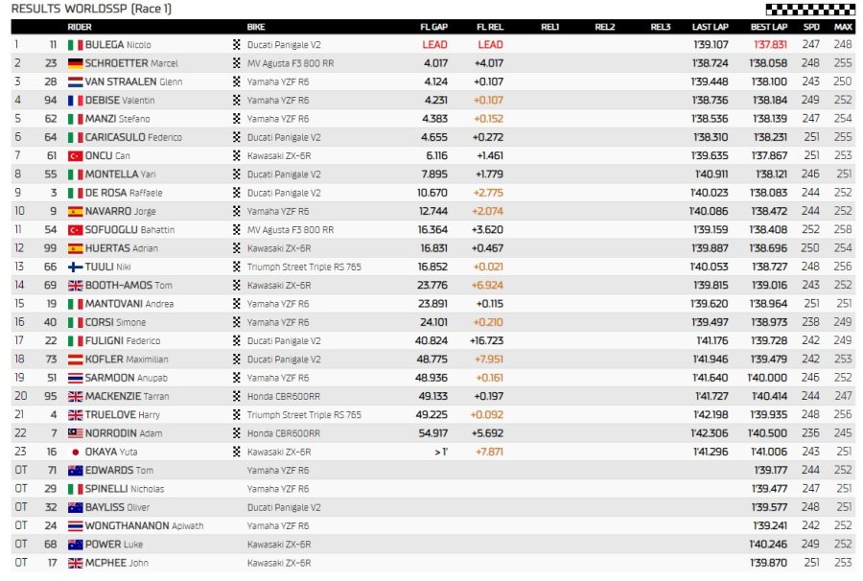Select rider name HUERTAS Adrian
The height and width of the screenshot is (581, 863).
tap(122, 248)
